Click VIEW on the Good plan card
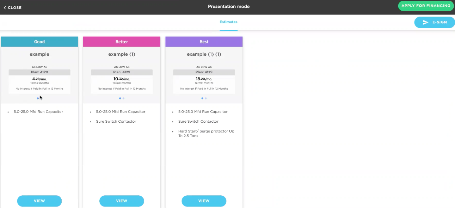 (39, 201)
